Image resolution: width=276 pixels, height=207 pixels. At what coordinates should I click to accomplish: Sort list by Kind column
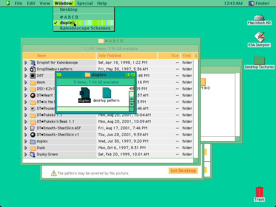coord(187,56)
